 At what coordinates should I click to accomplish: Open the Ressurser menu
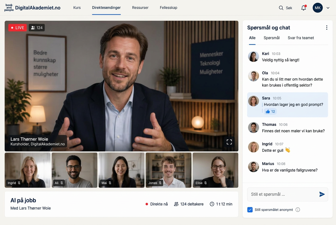[x=140, y=8]
